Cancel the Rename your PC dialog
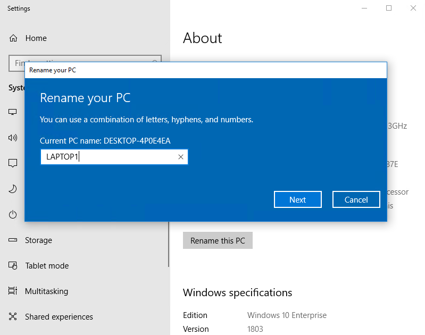The width and height of the screenshot is (425, 335). pos(356,200)
